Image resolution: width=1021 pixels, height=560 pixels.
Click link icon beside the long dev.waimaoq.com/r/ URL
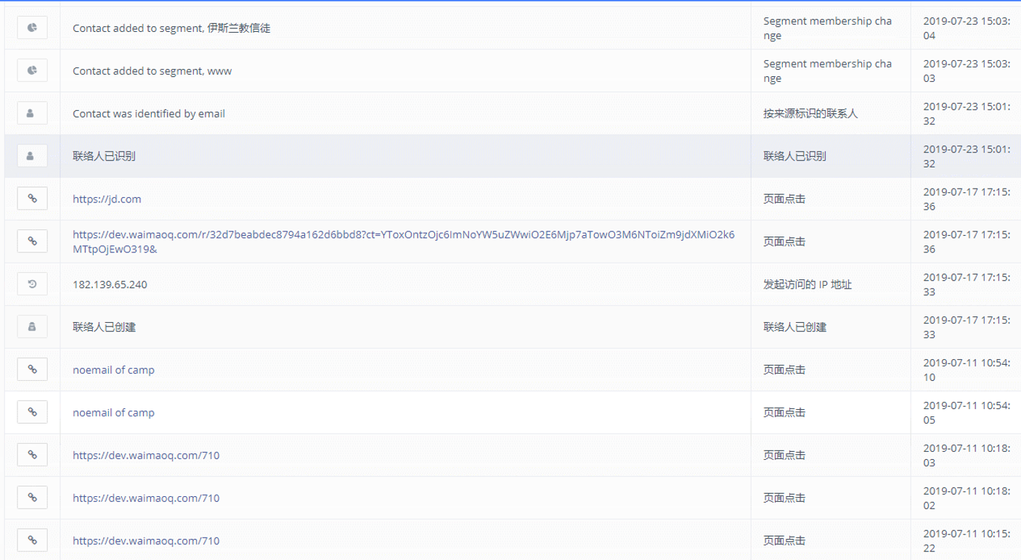[x=32, y=242]
